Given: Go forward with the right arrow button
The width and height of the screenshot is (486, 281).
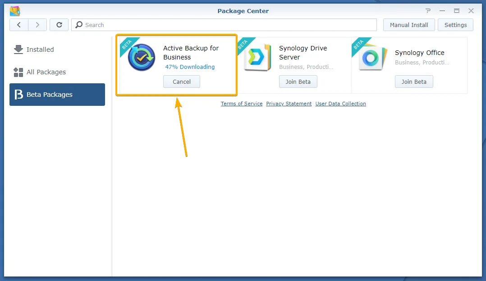Looking at the screenshot, I should tap(37, 25).
